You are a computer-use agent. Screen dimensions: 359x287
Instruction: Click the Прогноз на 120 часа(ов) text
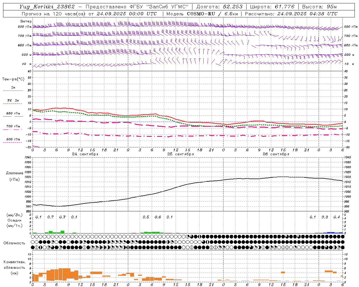click(x=54, y=14)
